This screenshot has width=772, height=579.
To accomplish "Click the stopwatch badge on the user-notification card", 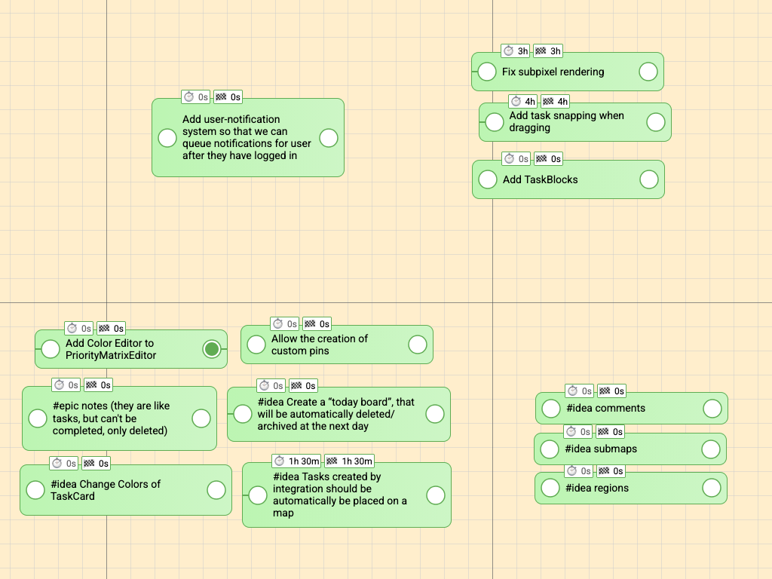I will coord(191,96).
